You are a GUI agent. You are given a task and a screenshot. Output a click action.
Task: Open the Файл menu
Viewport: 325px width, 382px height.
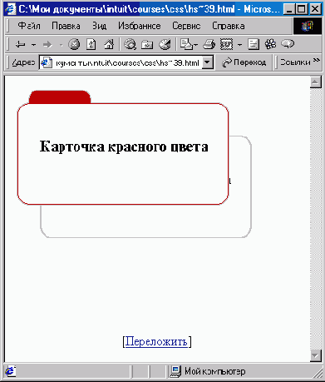[x=29, y=26]
